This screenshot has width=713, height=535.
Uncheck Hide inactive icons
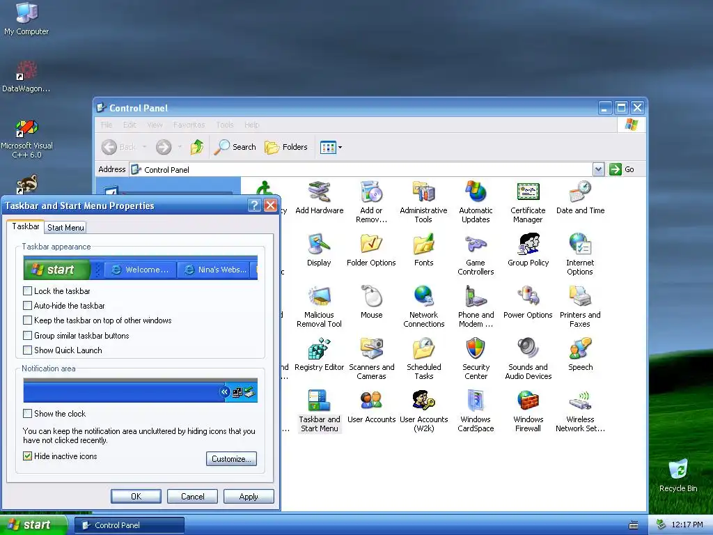(28, 456)
